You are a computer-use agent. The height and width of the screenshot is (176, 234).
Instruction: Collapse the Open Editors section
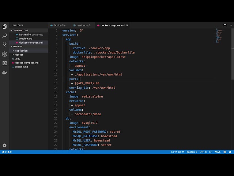[20, 30]
